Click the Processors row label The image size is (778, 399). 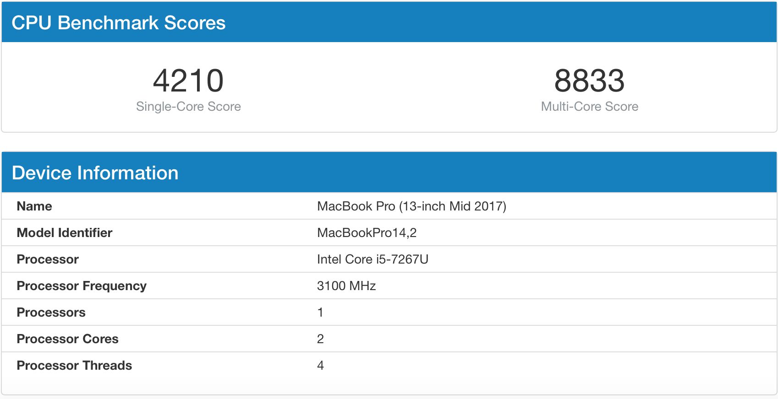pos(51,313)
